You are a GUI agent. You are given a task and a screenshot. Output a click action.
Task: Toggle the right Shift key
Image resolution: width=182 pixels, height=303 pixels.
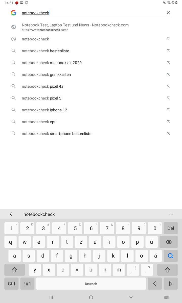[167, 270]
